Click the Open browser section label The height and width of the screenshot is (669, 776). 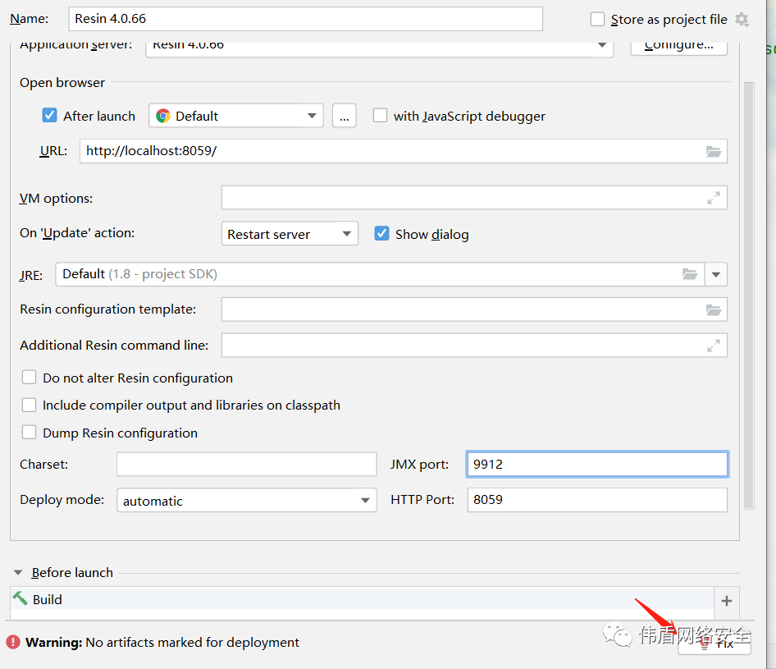coord(62,82)
